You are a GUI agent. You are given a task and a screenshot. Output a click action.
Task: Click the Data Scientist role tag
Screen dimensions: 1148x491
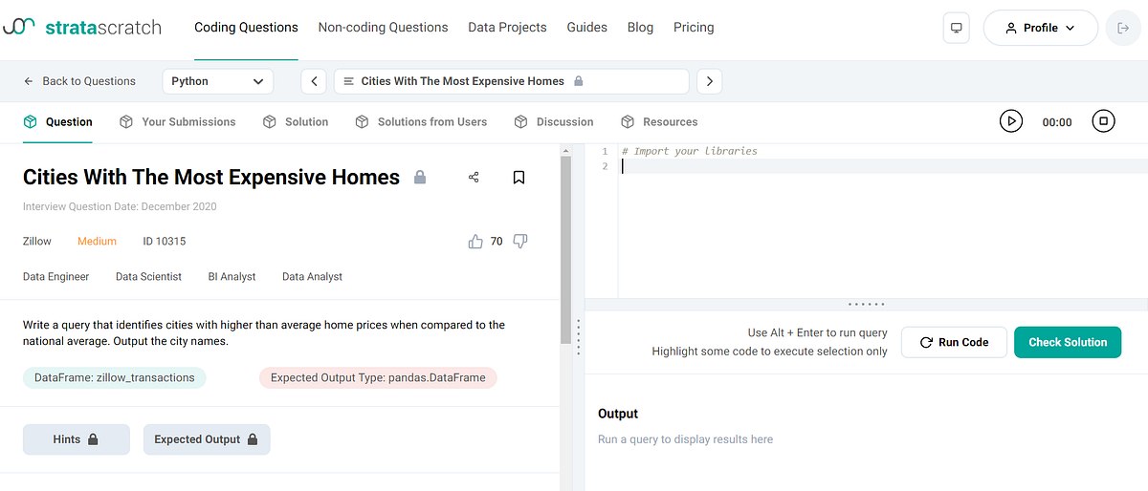tap(148, 277)
